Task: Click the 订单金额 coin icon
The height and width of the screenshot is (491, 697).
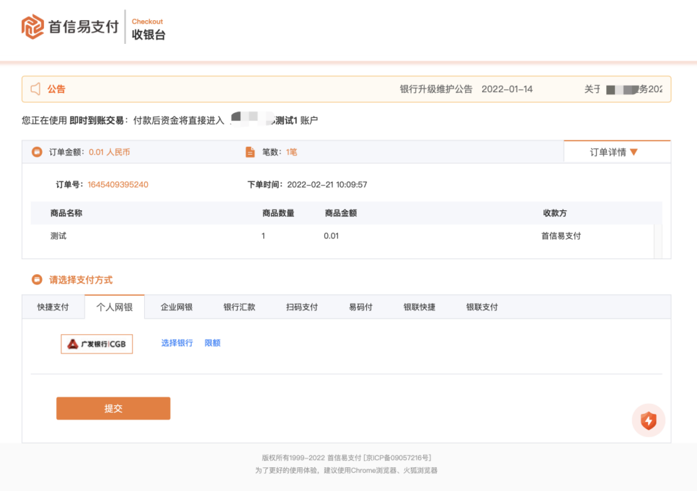Action: (x=37, y=152)
